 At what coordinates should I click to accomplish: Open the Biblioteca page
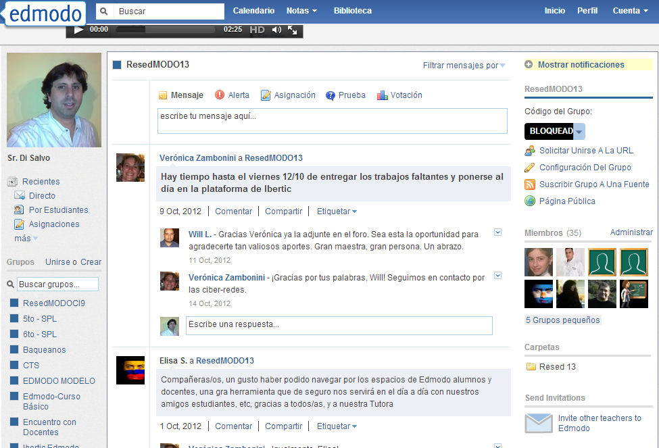click(353, 11)
